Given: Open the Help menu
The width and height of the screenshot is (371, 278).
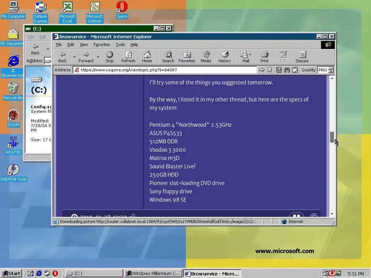Looking at the screenshot, I should coord(134,45).
